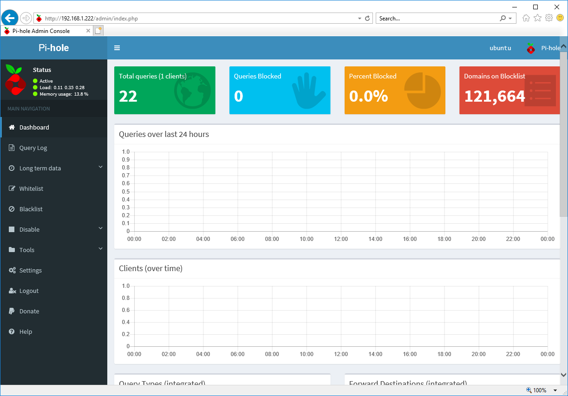
Task: Open the Blacklist menu item
Action: click(54, 209)
